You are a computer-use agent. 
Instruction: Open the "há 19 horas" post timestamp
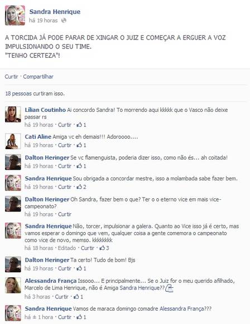(x=43, y=21)
